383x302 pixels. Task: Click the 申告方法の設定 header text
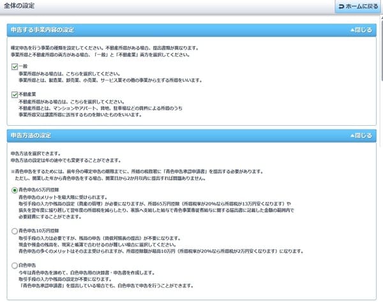point(31,135)
